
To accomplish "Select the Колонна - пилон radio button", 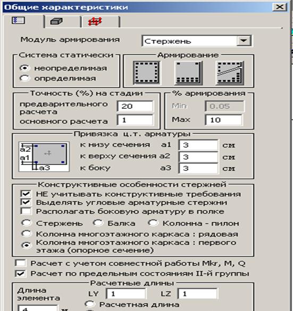I will [153, 223].
